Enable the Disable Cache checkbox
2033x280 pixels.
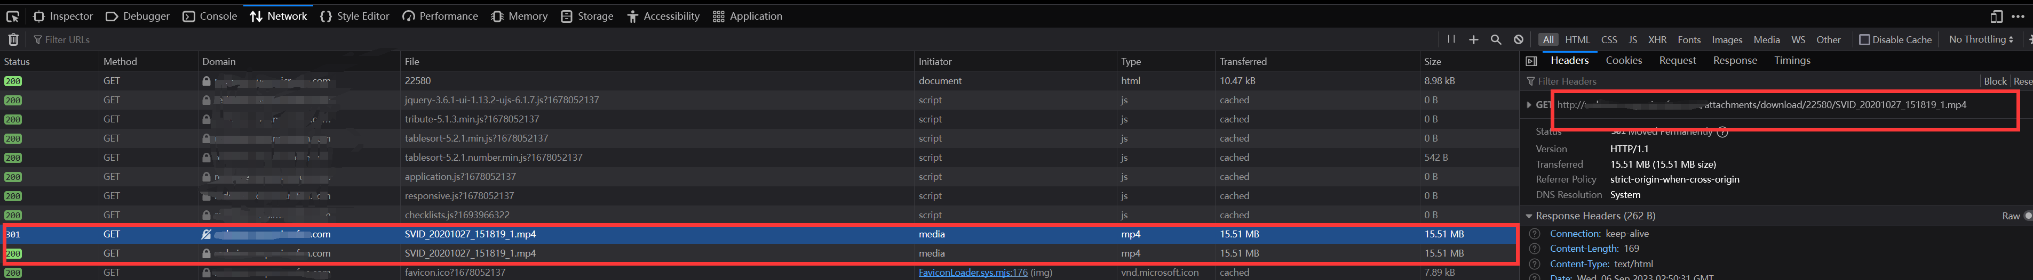(1864, 39)
